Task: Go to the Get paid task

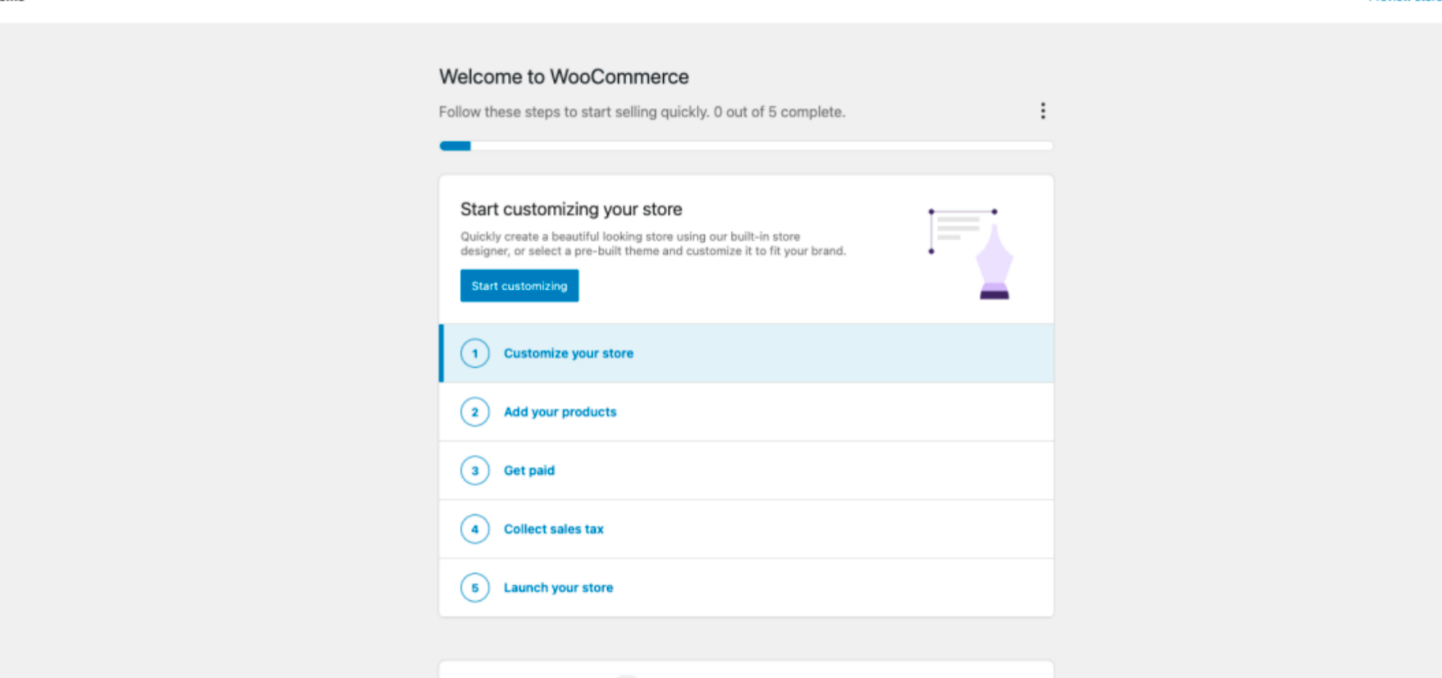Action: (x=529, y=471)
